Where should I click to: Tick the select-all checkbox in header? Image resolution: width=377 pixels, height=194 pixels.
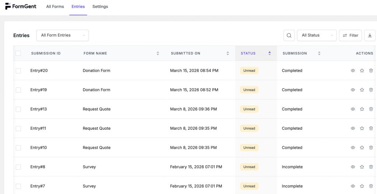[18, 53]
